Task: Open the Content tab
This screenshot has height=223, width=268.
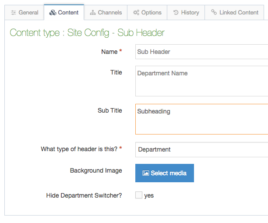Action: 64,12
